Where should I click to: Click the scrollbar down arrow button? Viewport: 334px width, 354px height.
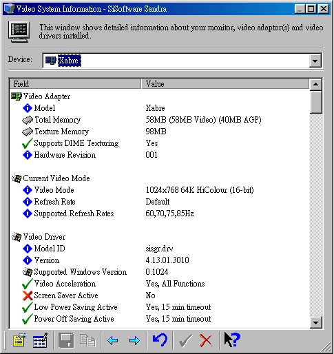[315, 323]
